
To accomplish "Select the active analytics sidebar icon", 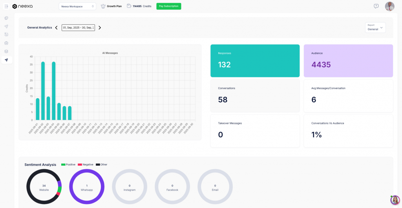I will (6, 60).
